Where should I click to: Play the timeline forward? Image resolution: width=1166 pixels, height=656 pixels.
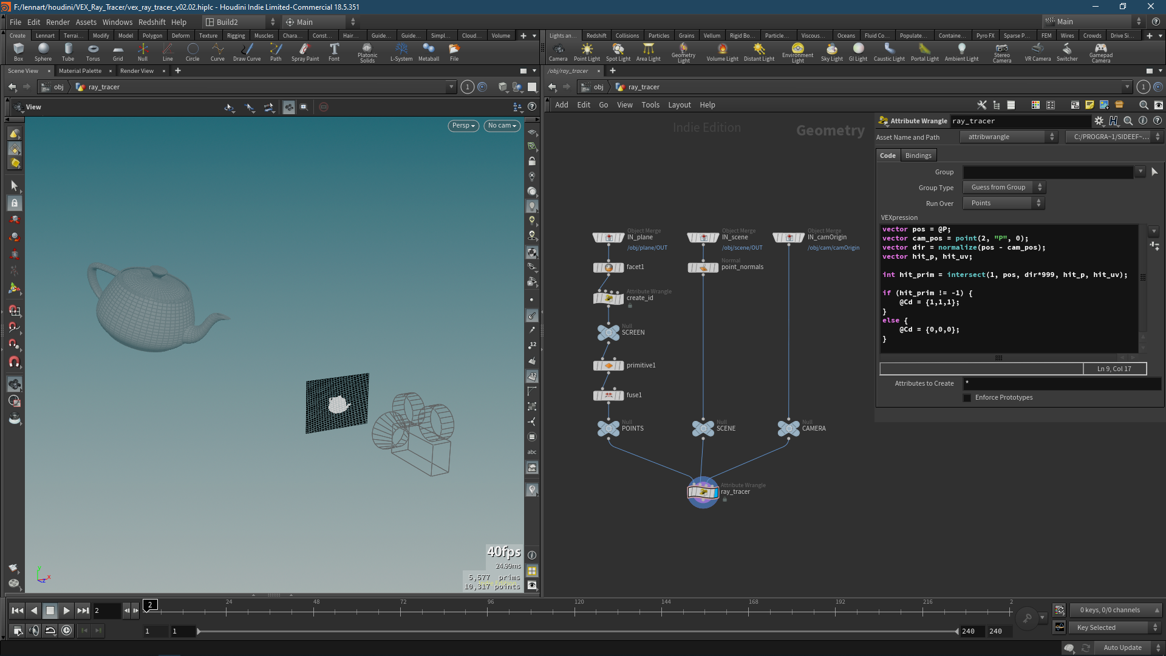pyautogui.click(x=67, y=611)
